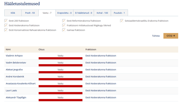Viewport: 183px width, 104px height.
Task: Click the OTSI search button
Action: pyautogui.click(x=171, y=36)
